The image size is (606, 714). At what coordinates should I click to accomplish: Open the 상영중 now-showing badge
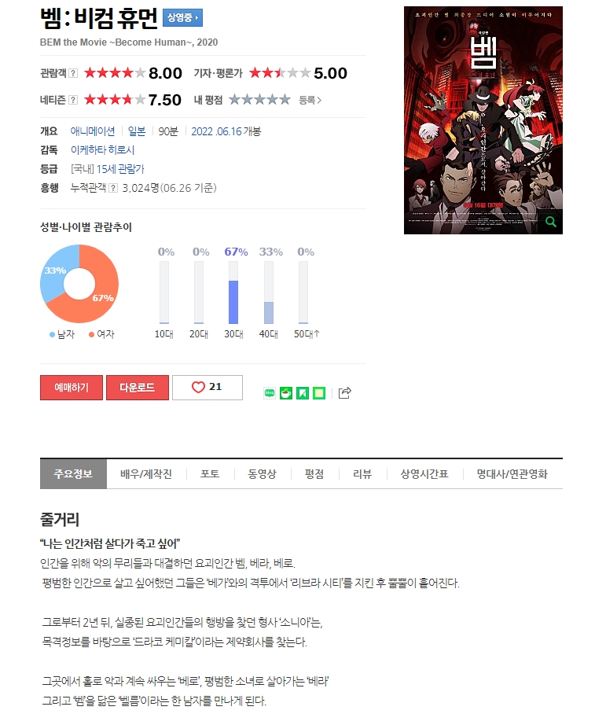(182, 18)
